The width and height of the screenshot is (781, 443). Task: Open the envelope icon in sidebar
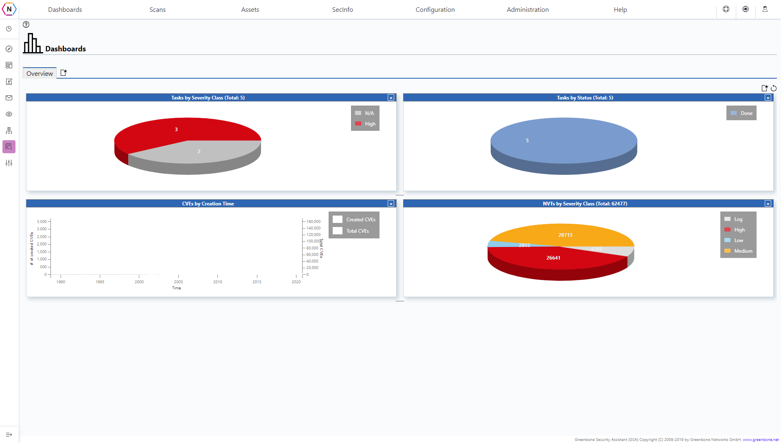point(9,98)
